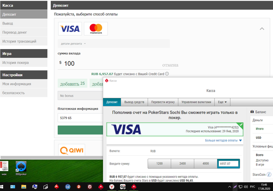Open the orange 2 app taskbar icon
The width and height of the screenshot is (273, 191).
79,187
